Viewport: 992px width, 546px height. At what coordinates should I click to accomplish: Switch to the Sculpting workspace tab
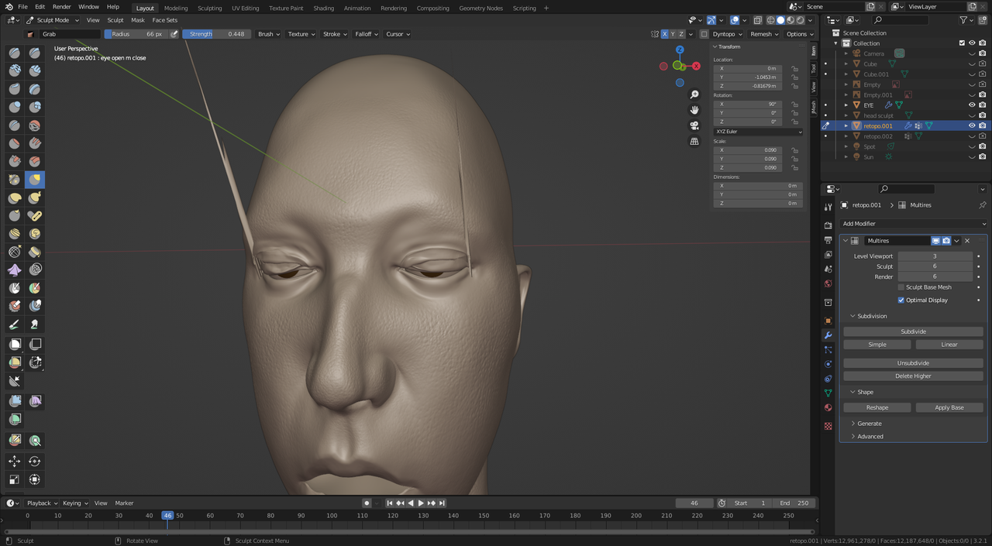(x=209, y=9)
